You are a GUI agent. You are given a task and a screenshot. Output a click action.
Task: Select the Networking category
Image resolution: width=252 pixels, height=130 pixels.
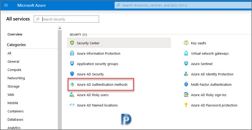click(x=16, y=78)
